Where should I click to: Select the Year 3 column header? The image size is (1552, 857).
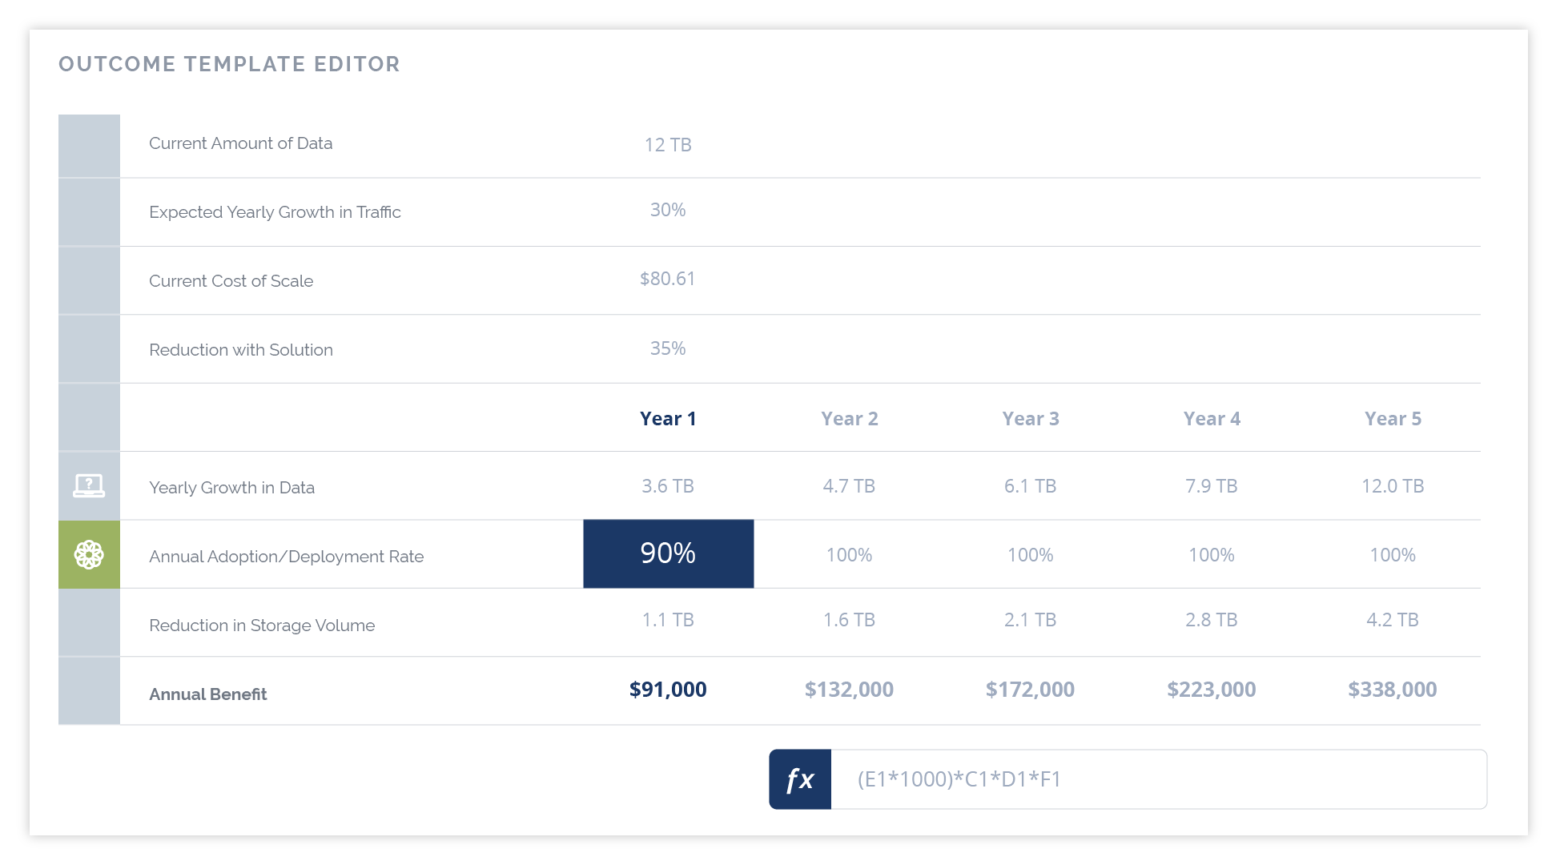click(x=1030, y=419)
